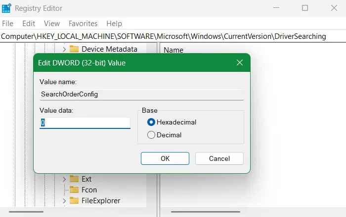Screen dimensions: 346x217
Task: Click the Registry Editor app icon
Action: (x=6, y=8)
